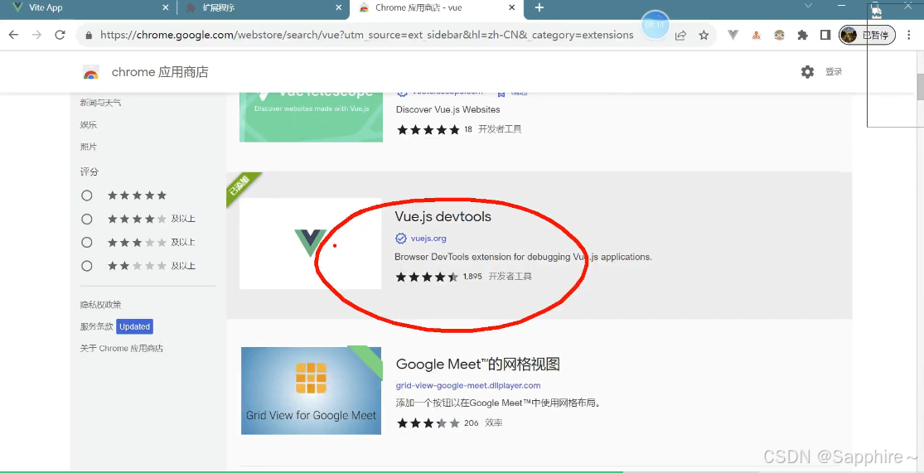Click the tab search chevron in title bar

[809, 5]
